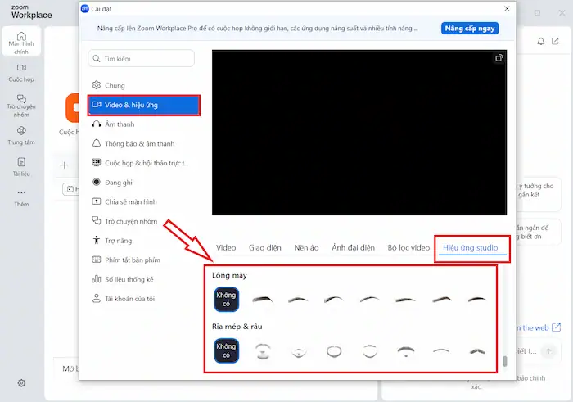
Task: Select Âm thanh in settings list
Action: 120,124
